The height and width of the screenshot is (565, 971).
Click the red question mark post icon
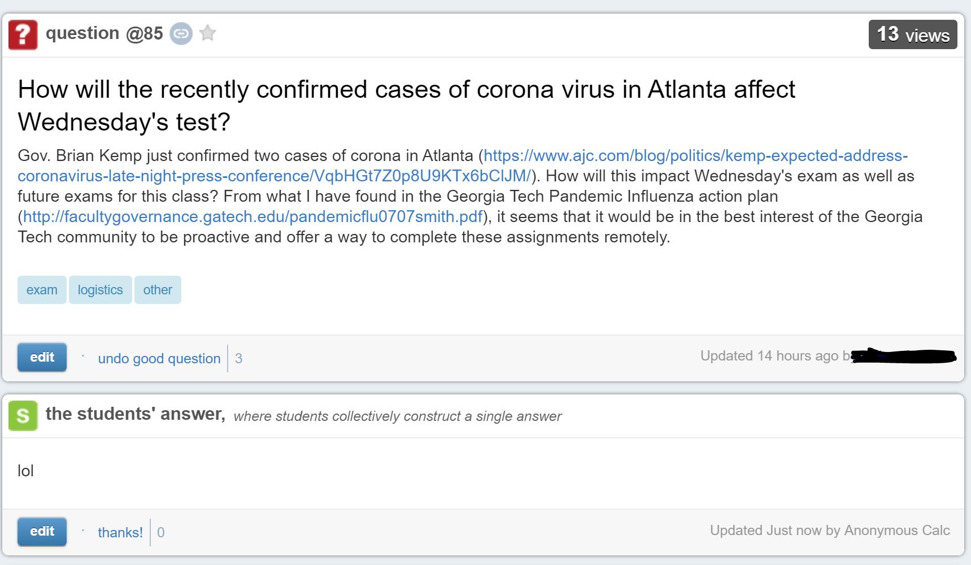pyautogui.click(x=23, y=34)
